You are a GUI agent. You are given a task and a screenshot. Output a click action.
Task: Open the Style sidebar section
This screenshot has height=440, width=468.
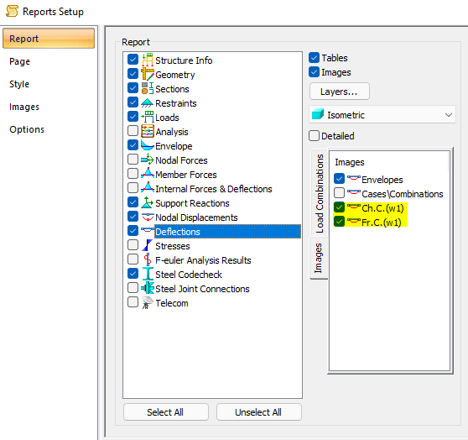coord(19,84)
